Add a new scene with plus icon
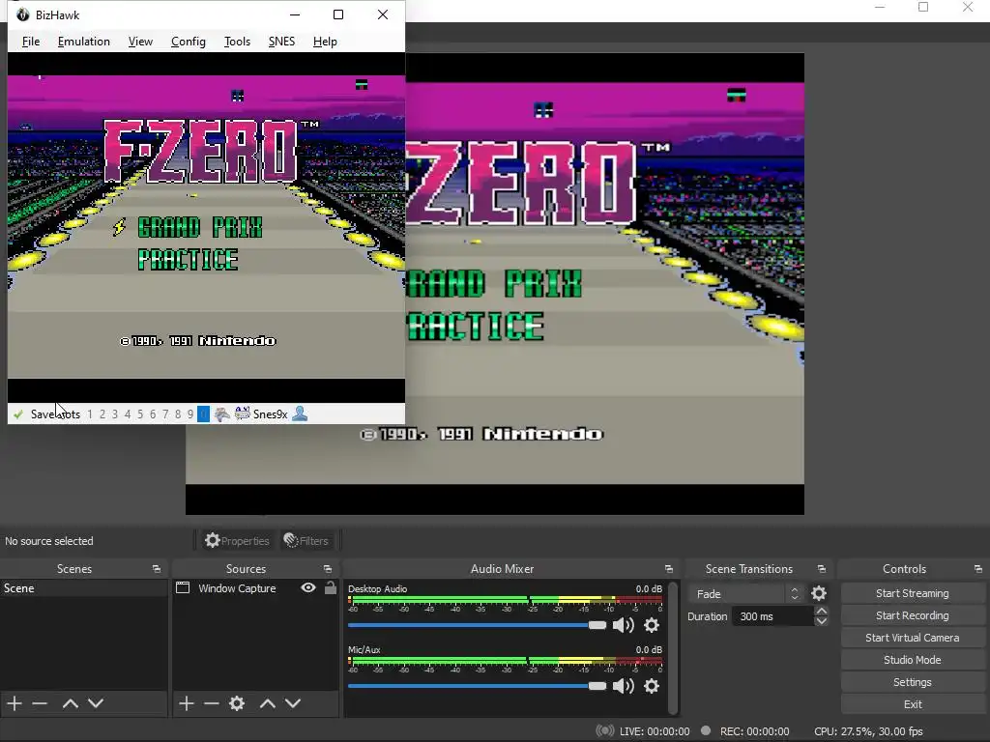 click(14, 703)
